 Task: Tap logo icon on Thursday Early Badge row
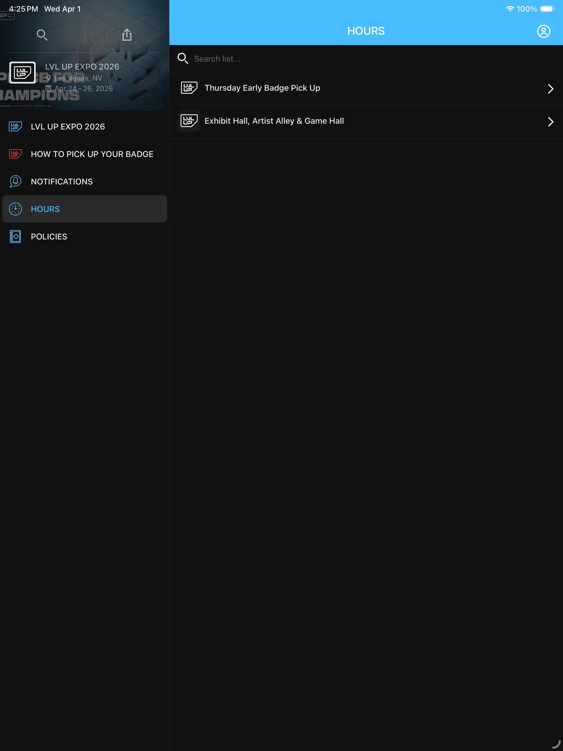click(189, 88)
